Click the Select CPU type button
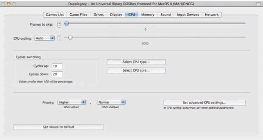 (x=136, y=62)
